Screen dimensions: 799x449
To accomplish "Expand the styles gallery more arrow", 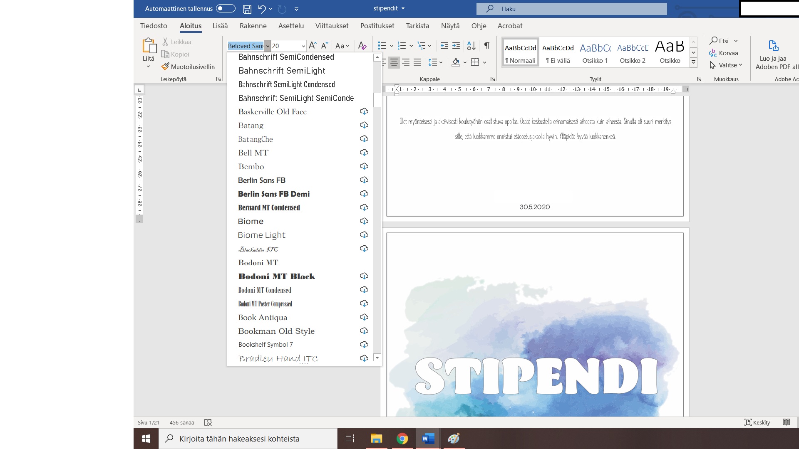I will pos(693,62).
